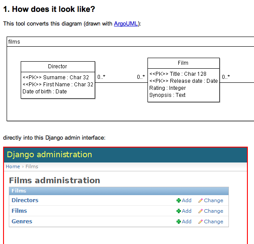
Task: Select the Films app header bar
Action: tap(119, 191)
